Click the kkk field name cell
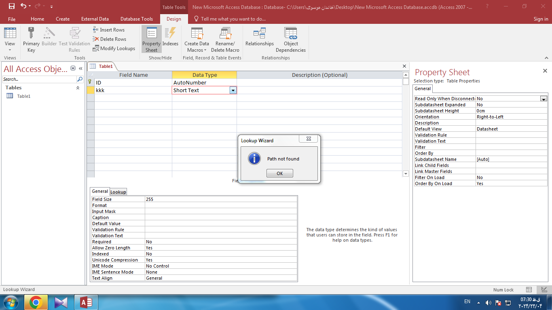 click(133, 90)
